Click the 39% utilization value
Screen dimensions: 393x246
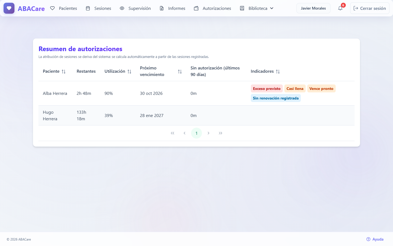109,115
